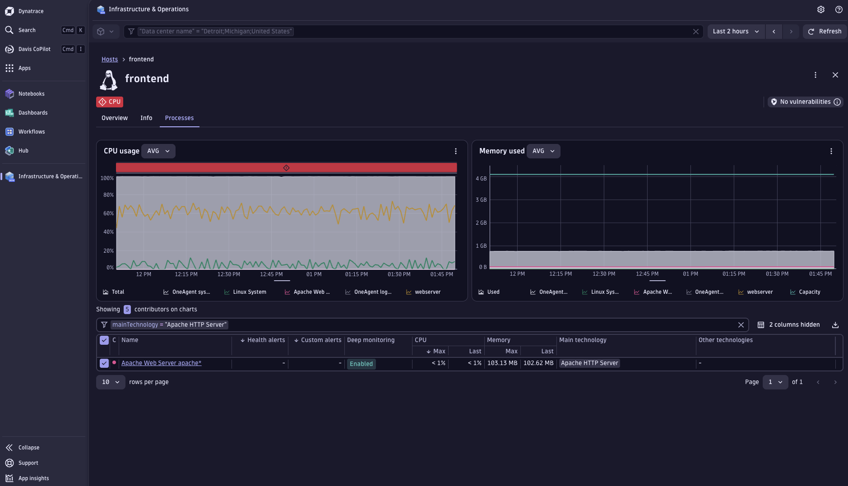Screen dimensions: 848x486
Task: Change CPU usage AVG aggregation dropdown
Action: (158, 151)
